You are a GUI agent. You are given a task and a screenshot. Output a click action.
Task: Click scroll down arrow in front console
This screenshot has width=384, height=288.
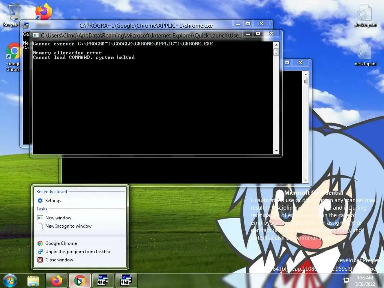point(276,151)
